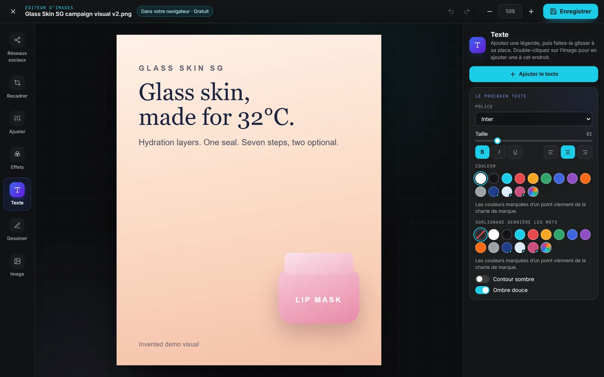Viewport: 604px width, 377px height.
Task: Click the LIP MASK jar in image
Action: (319, 288)
